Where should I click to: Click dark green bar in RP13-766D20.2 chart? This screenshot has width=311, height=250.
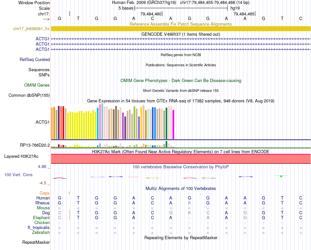[x=166, y=144]
